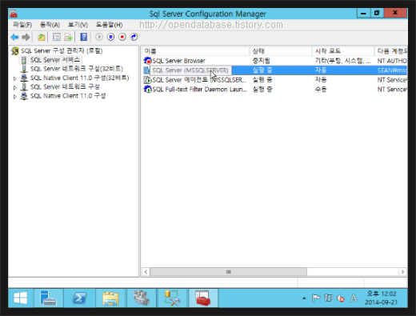Screen dimensions: 416x316
Task: Click NT AUTHO account cell of SQL Server Browser
Action: 392,61
